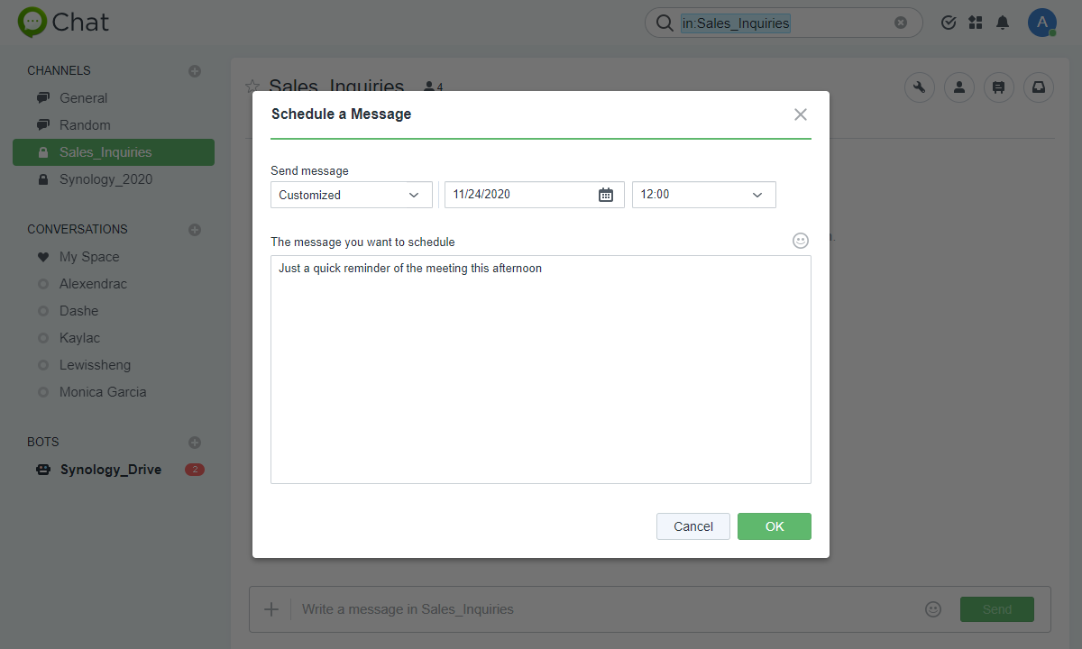Viewport: 1082px width, 649px height.
Task: Open the 12:00 time dropdown
Action: (703, 194)
